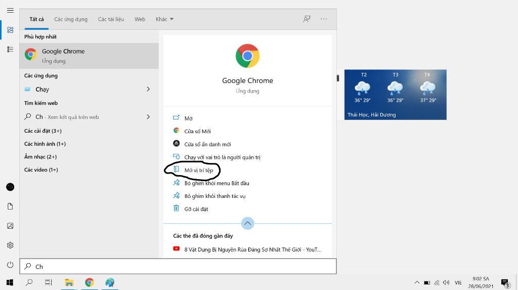Click the clock showing 9:02 SA
The width and height of the screenshot is (518, 290).
481,279
